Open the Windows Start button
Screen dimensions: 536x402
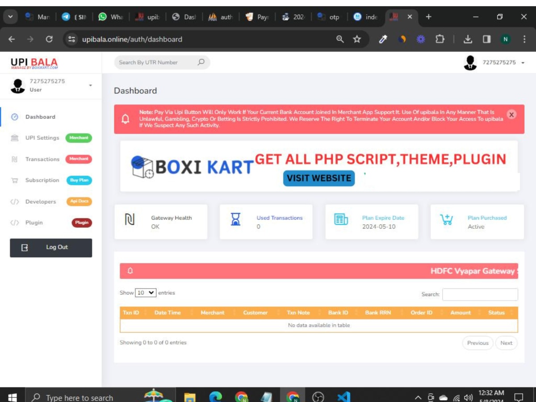[x=13, y=397]
